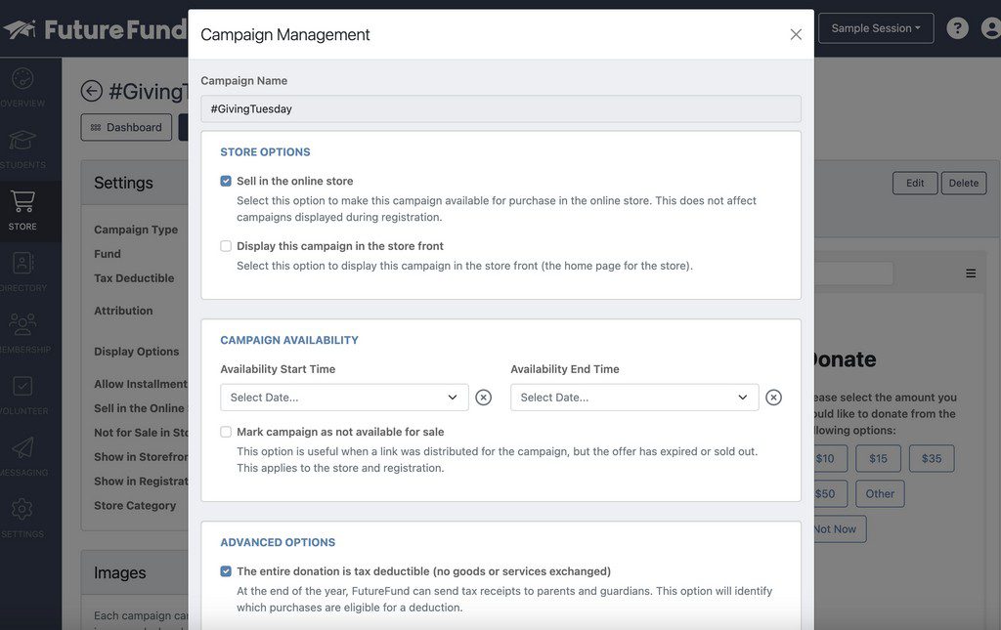
Task: Select the $10 donation amount
Action: (x=830, y=458)
